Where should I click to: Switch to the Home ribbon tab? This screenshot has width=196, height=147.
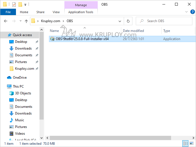24,12
